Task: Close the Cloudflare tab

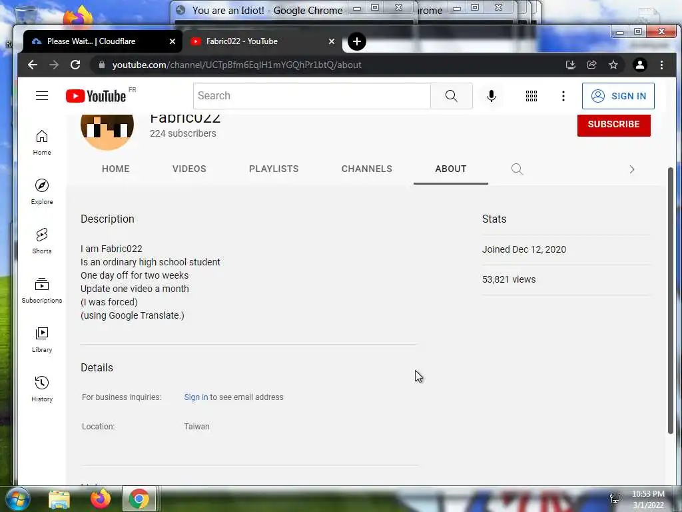Action: (172, 41)
